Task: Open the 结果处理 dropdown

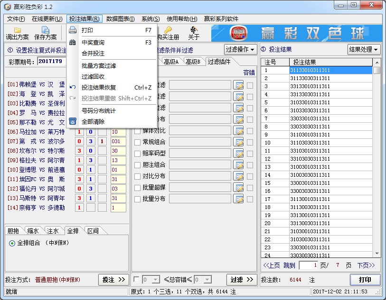Action: (x=363, y=50)
